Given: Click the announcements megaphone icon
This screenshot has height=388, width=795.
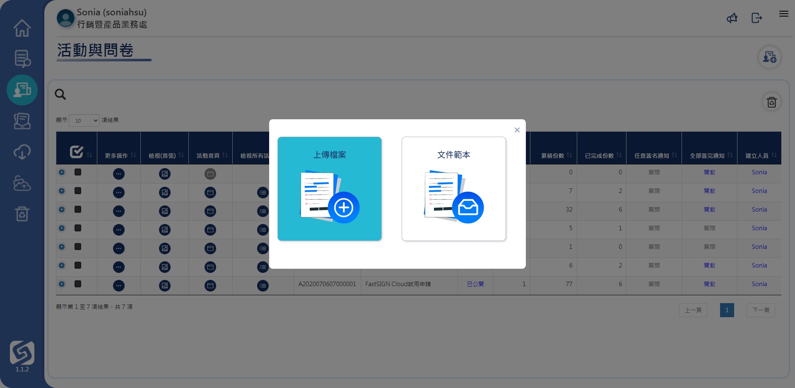Looking at the screenshot, I should point(732,18).
